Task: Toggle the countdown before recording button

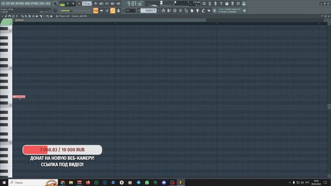Action: [x=107, y=4]
